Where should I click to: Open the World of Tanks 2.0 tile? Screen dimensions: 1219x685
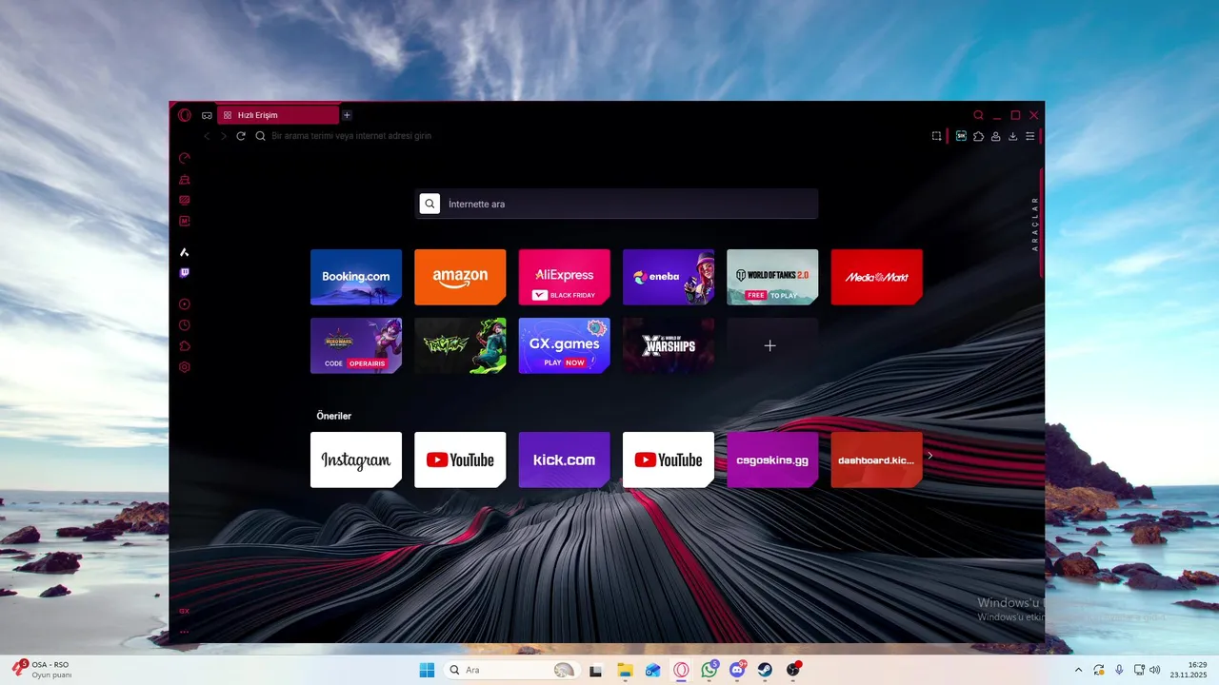[772, 277]
